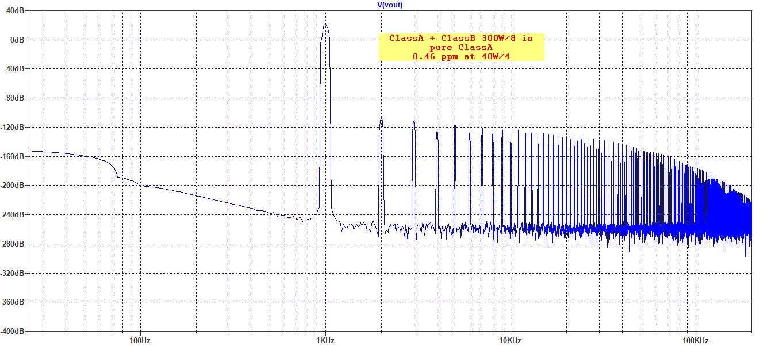This screenshot has height=346, width=783.
Task: Click the -360dB axis label
Action: coord(13,302)
